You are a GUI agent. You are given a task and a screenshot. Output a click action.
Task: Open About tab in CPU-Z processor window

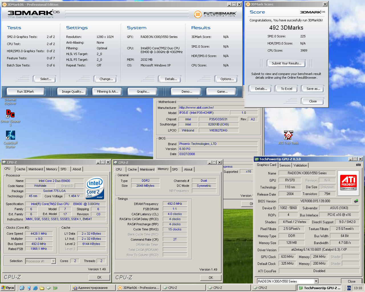click(x=77, y=169)
